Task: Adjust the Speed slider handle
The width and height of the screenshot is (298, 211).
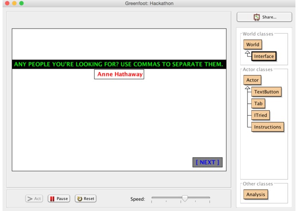Action: click(185, 198)
